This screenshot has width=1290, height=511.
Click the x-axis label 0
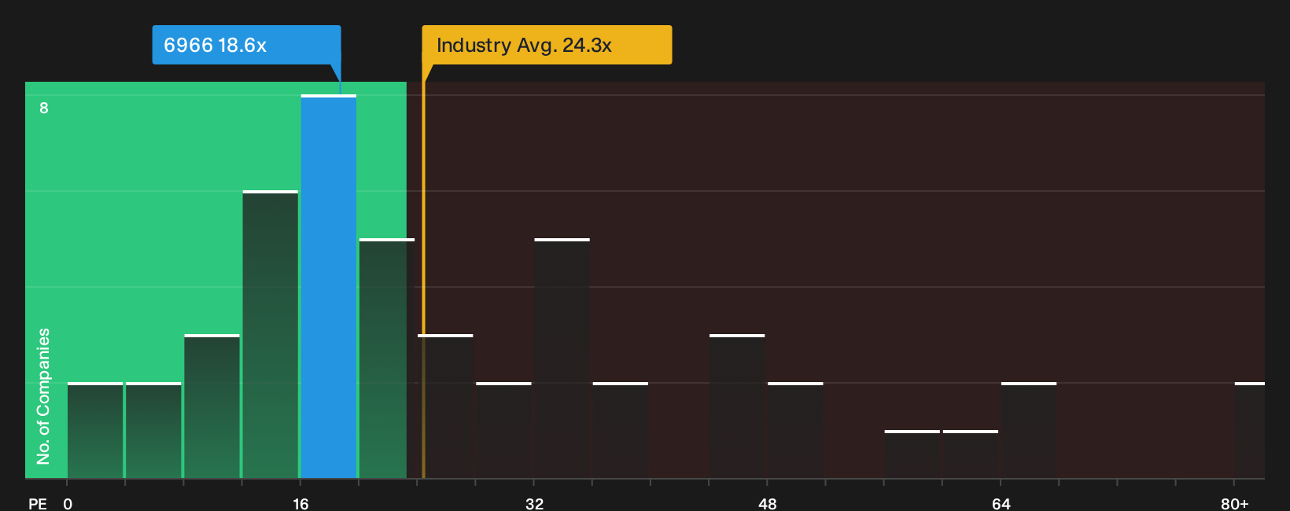[x=68, y=503]
